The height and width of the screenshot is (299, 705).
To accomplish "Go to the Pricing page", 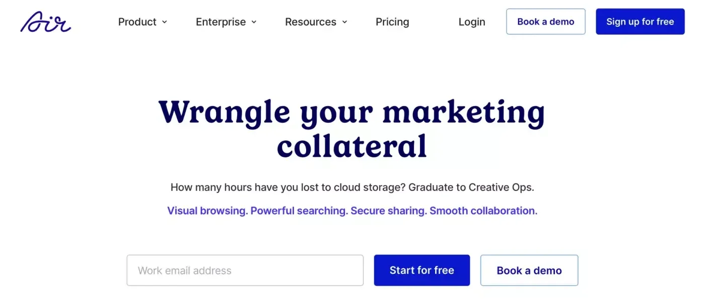I will [392, 22].
